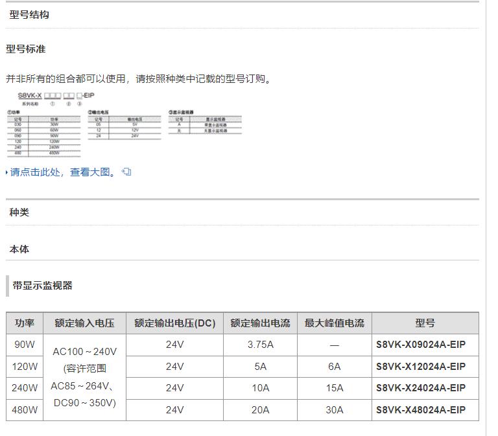Click the '额定输入电压' column header
Screen dimensions: 498x436
tap(84, 323)
